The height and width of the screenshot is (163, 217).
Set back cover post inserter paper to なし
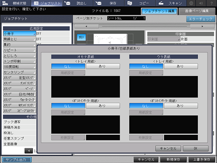point(146,106)
